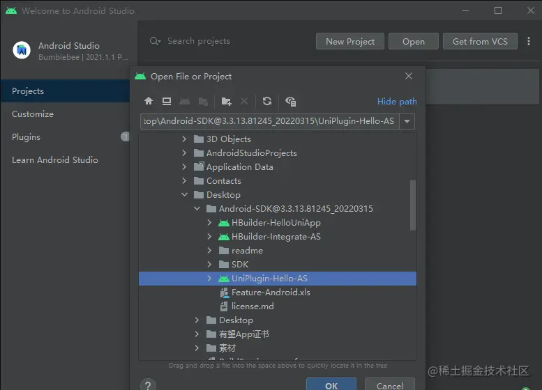The height and width of the screenshot is (390, 542).
Task: Expand the HBuilder-Integrate-AS node
Action: click(x=209, y=237)
